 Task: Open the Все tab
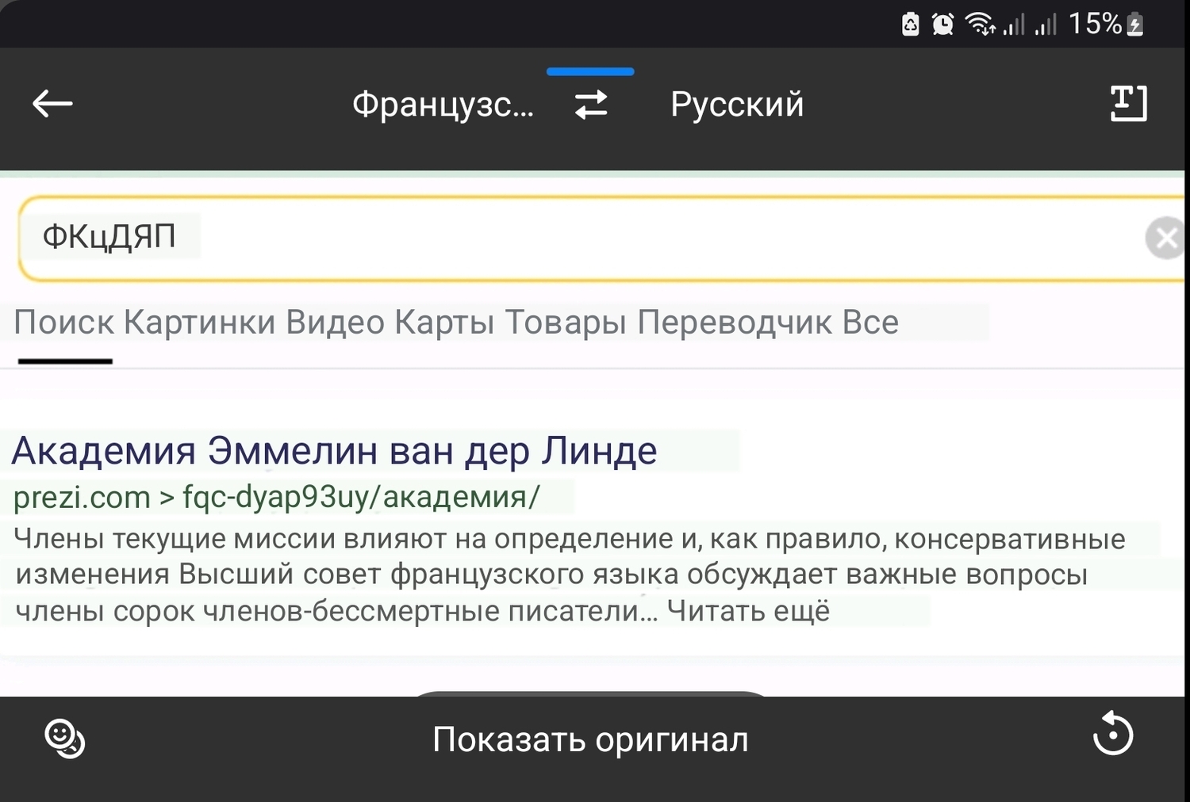870,323
